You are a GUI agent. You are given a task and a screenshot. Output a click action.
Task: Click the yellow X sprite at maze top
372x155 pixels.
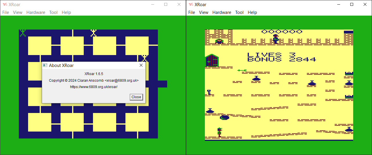point(93,33)
